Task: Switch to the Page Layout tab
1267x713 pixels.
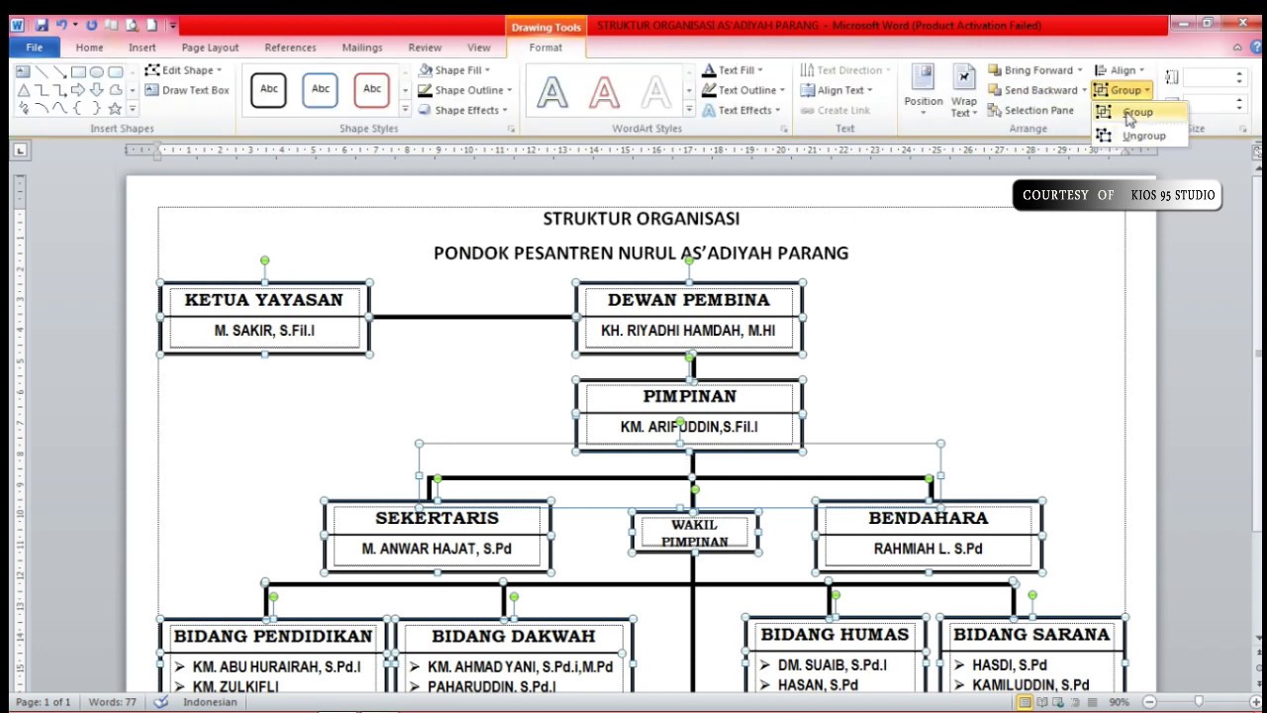Action: pyautogui.click(x=210, y=48)
